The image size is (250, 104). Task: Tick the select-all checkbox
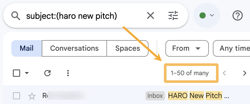[x=16, y=73]
